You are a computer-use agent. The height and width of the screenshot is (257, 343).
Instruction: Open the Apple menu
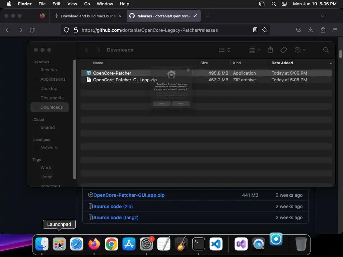tap(9, 4)
